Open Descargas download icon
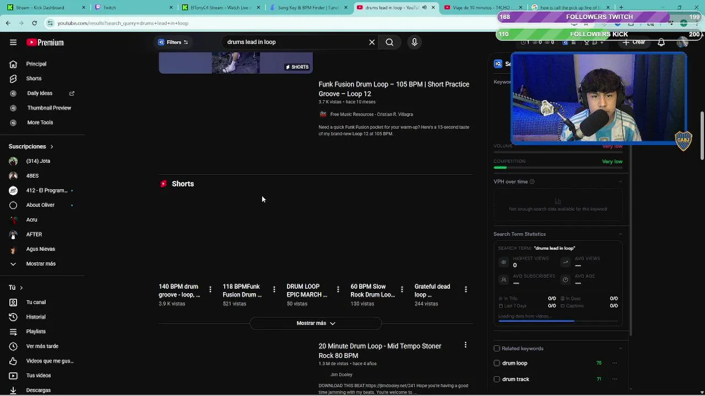The height and width of the screenshot is (396, 705). tap(13, 390)
